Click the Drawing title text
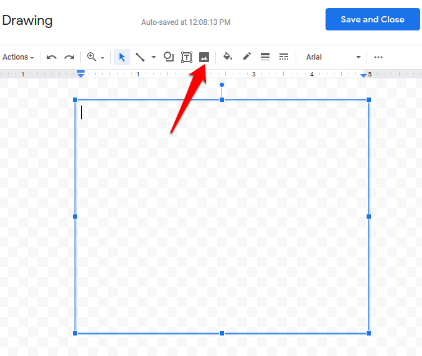The image size is (422, 356). [x=27, y=21]
